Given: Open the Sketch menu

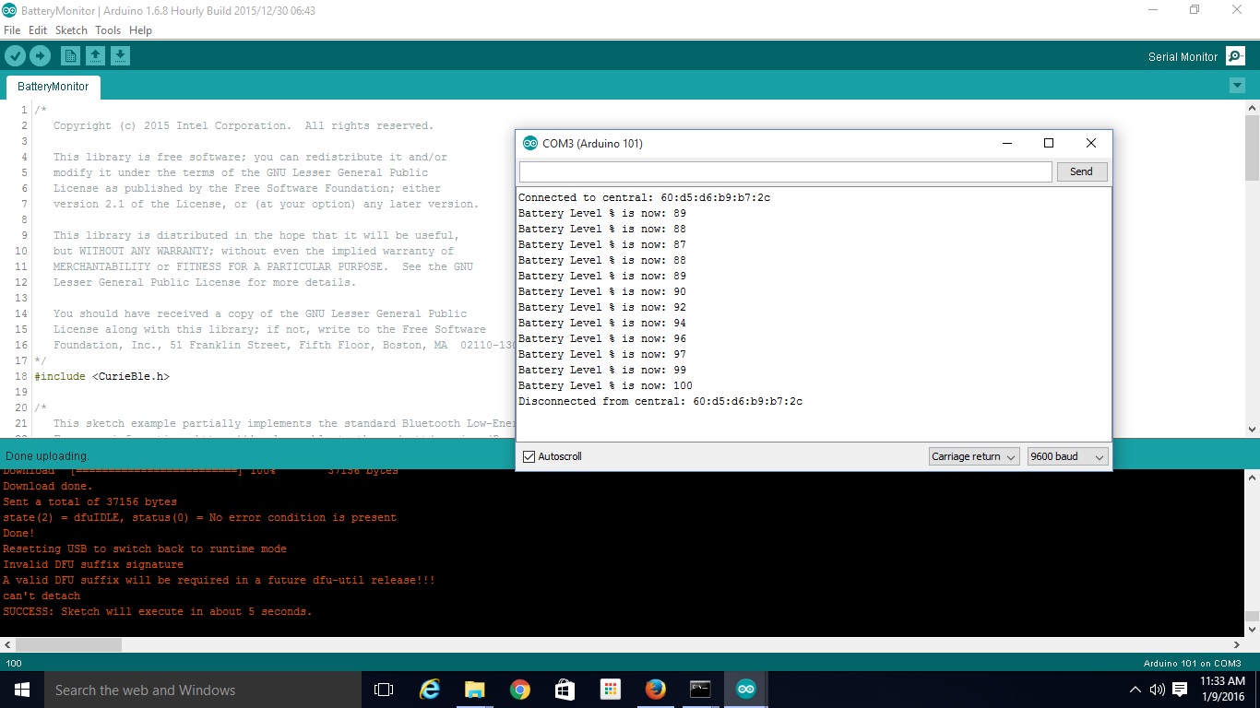Looking at the screenshot, I should (x=71, y=29).
